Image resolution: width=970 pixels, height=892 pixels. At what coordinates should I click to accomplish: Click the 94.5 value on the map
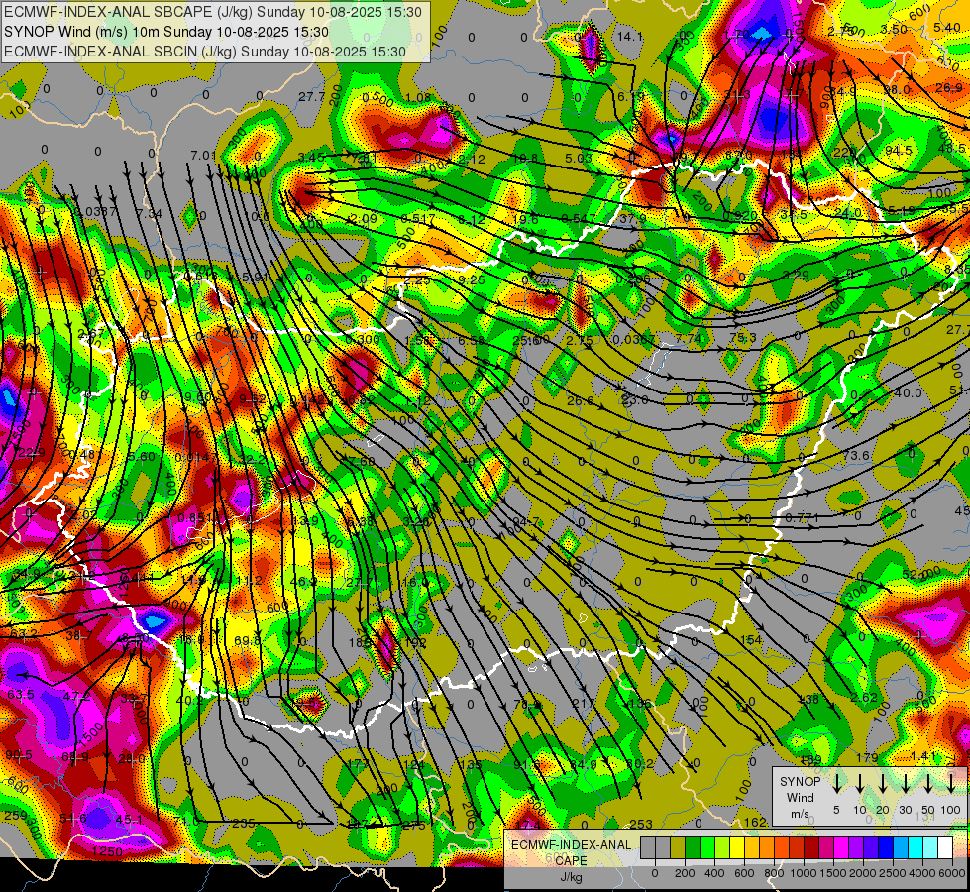(x=899, y=151)
